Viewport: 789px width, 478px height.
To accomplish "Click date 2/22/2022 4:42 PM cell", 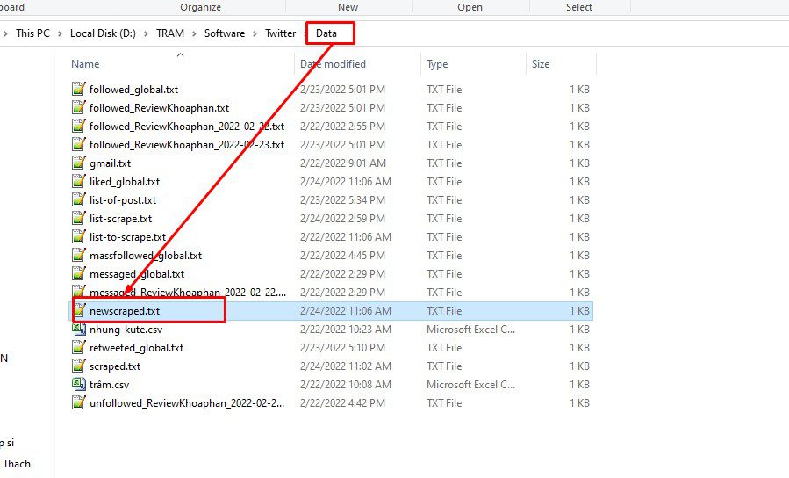I will 342,403.
